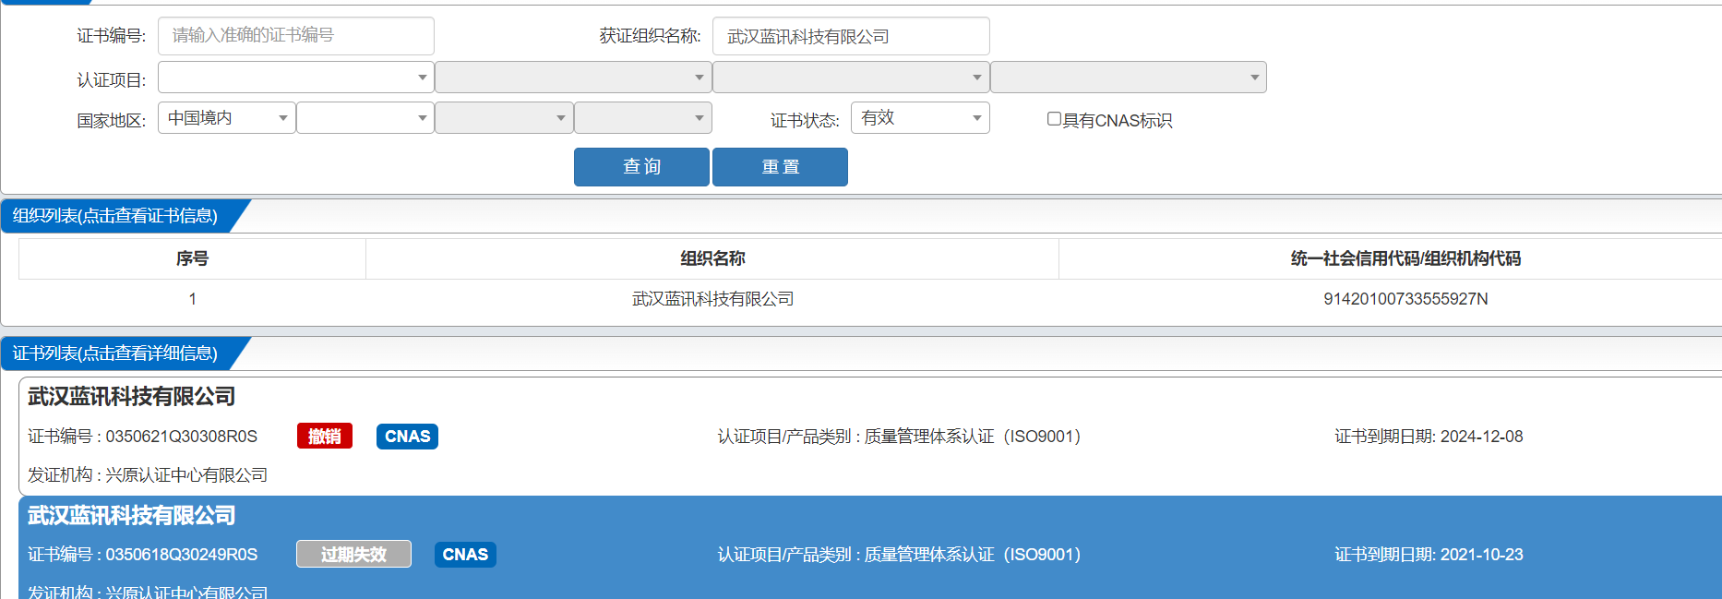Click expiry date 2024-12-08

pos(1482,437)
